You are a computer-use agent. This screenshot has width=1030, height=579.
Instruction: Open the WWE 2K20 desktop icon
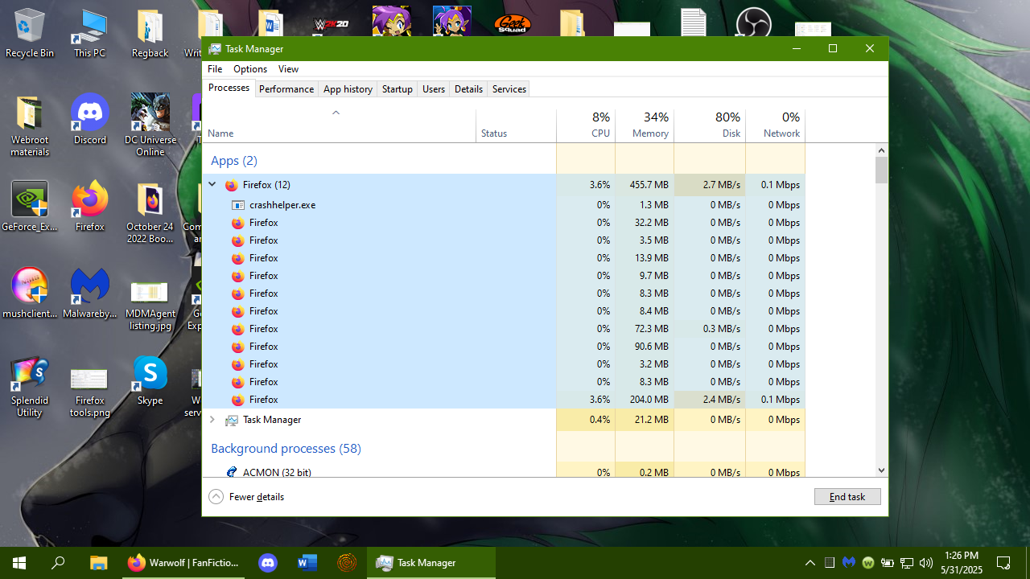click(x=331, y=23)
